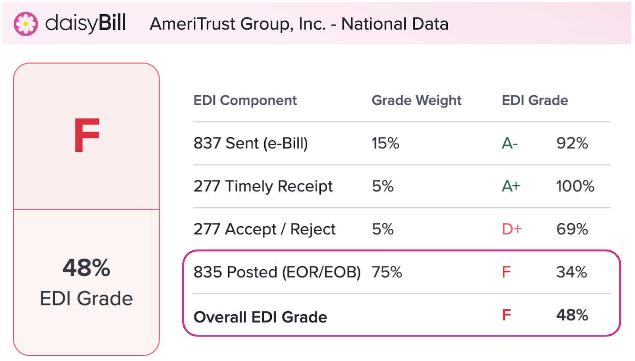635x361 pixels.
Task: Click the daisyBill brand name text
Action: [85, 23]
